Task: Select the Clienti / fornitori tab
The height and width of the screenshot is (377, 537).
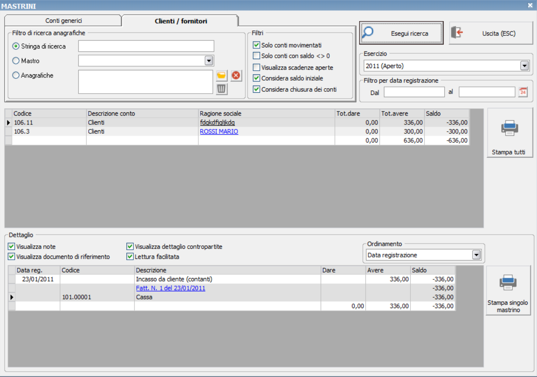Action: (x=181, y=21)
